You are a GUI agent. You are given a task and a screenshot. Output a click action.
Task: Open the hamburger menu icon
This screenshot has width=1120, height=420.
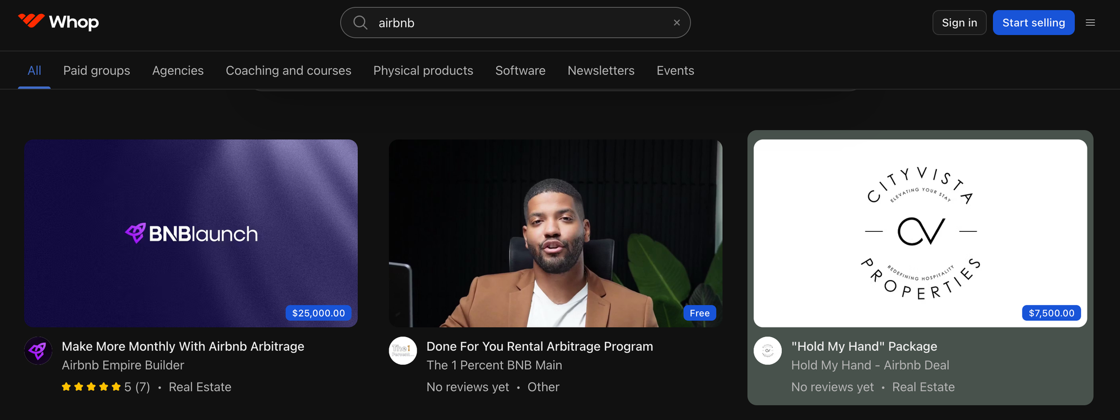point(1090,22)
